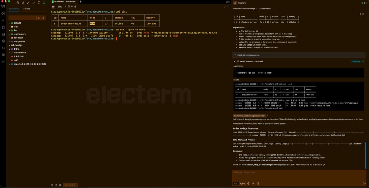Click the prompt list icon below prompt box
This screenshot has height=188, width=369.
tap(253, 184)
